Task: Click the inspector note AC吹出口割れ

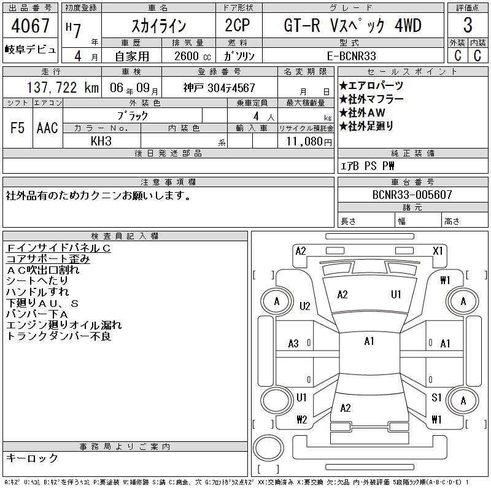Action: (42, 270)
